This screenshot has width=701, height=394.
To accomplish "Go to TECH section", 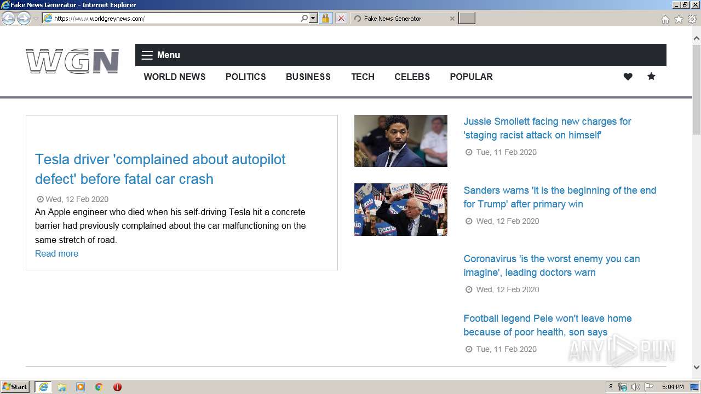I will [x=363, y=77].
